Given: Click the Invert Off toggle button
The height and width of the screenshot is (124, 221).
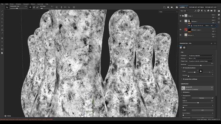Looking at the screenshot, I should click(203, 110).
